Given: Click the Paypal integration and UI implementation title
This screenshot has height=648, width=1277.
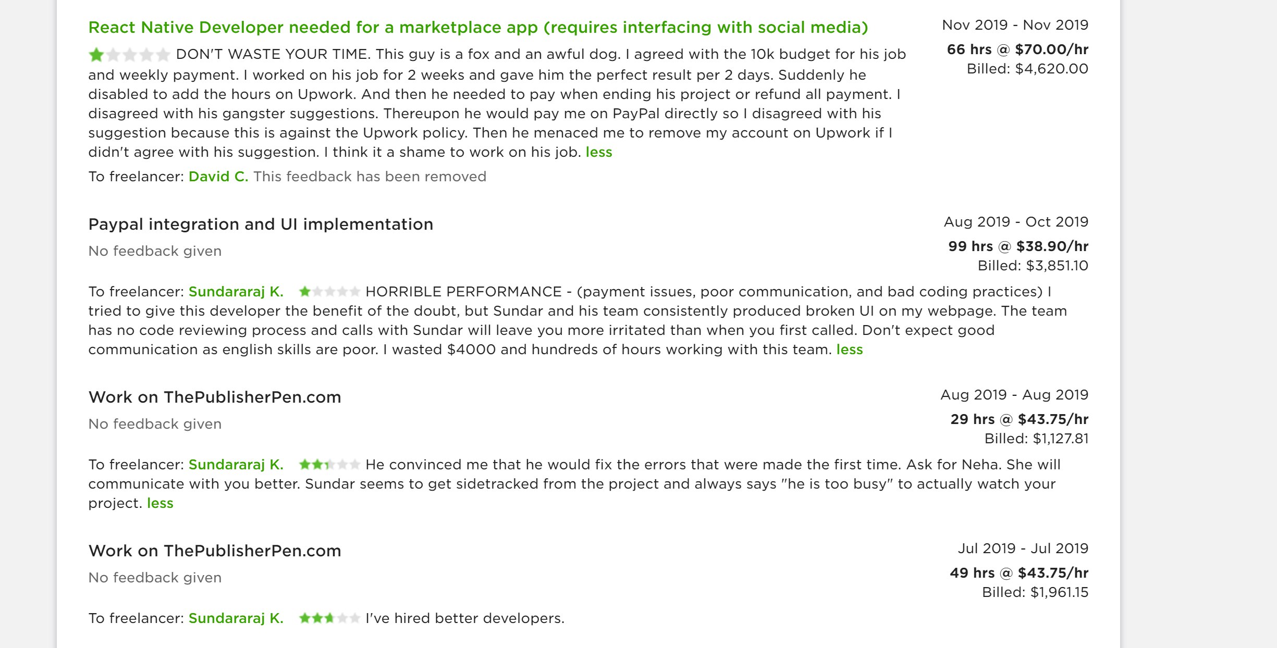Looking at the screenshot, I should point(261,225).
